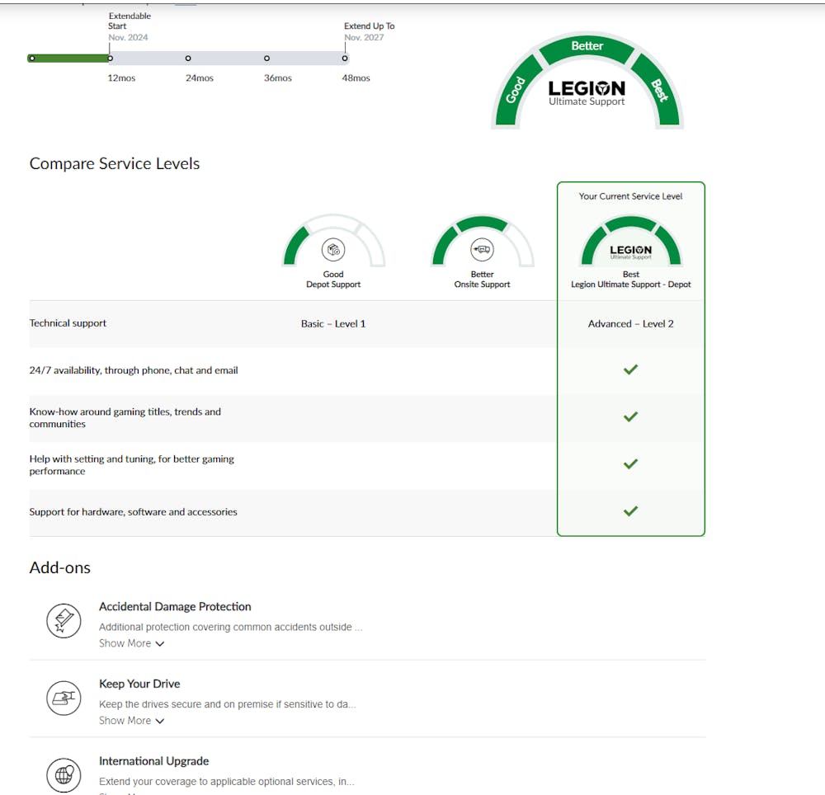
Task: Click the Accidental Damage Protection icon
Action: pos(64,620)
